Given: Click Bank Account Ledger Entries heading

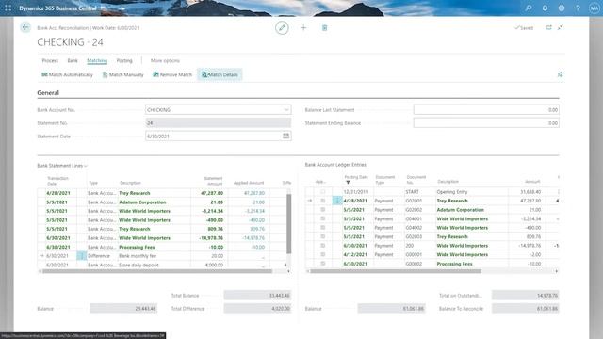Looking at the screenshot, I should [335, 165].
